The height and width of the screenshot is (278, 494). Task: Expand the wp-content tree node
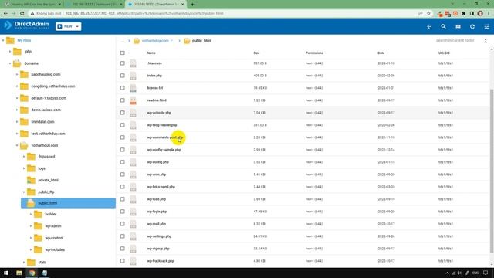point(31,238)
